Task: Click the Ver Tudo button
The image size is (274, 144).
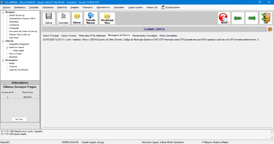Action: (x=19, y=119)
